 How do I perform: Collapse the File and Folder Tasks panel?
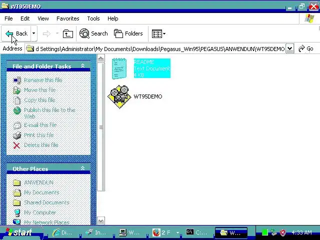click(x=82, y=65)
